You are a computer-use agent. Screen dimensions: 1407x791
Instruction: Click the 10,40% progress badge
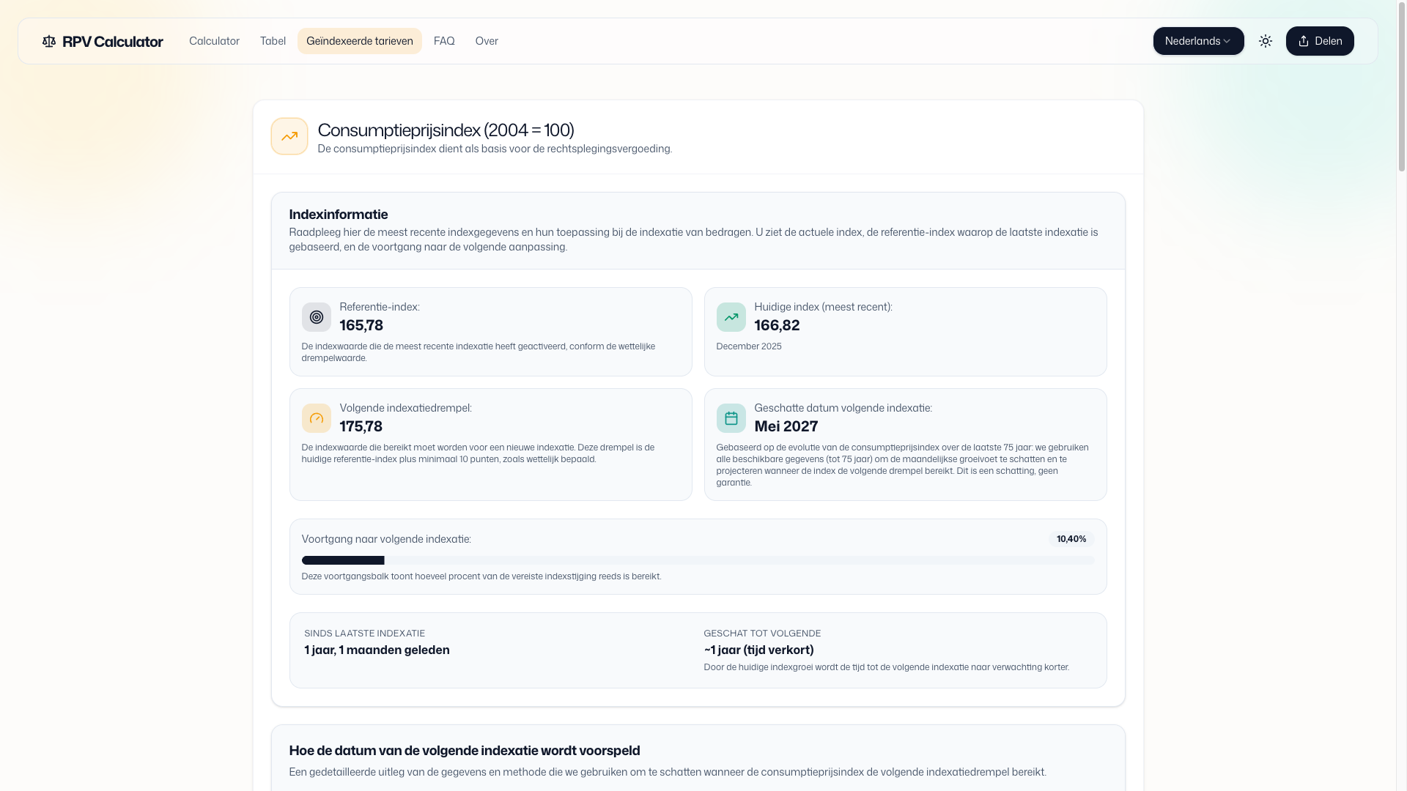click(1071, 539)
